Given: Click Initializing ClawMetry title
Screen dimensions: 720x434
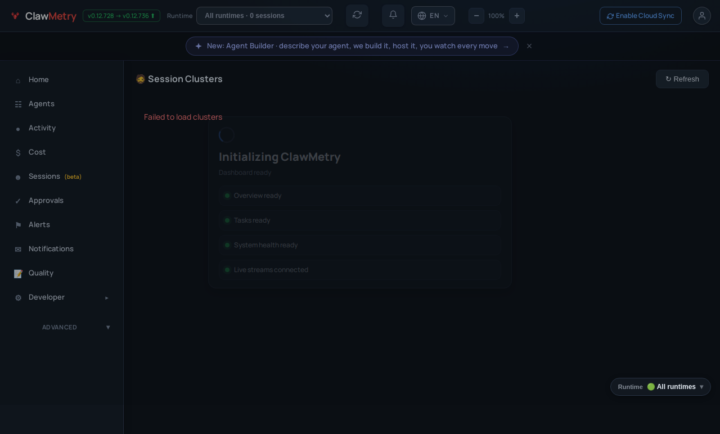Looking at the screenshot, I should tap(280, 157).
